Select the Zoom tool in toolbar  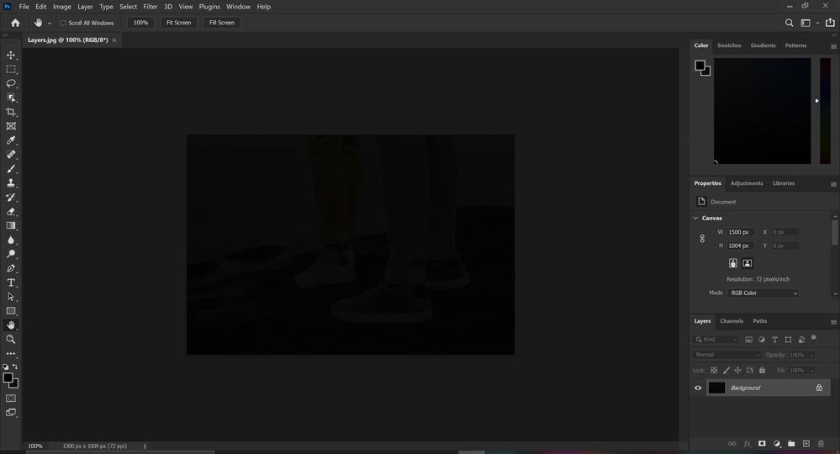pos(11,340)
